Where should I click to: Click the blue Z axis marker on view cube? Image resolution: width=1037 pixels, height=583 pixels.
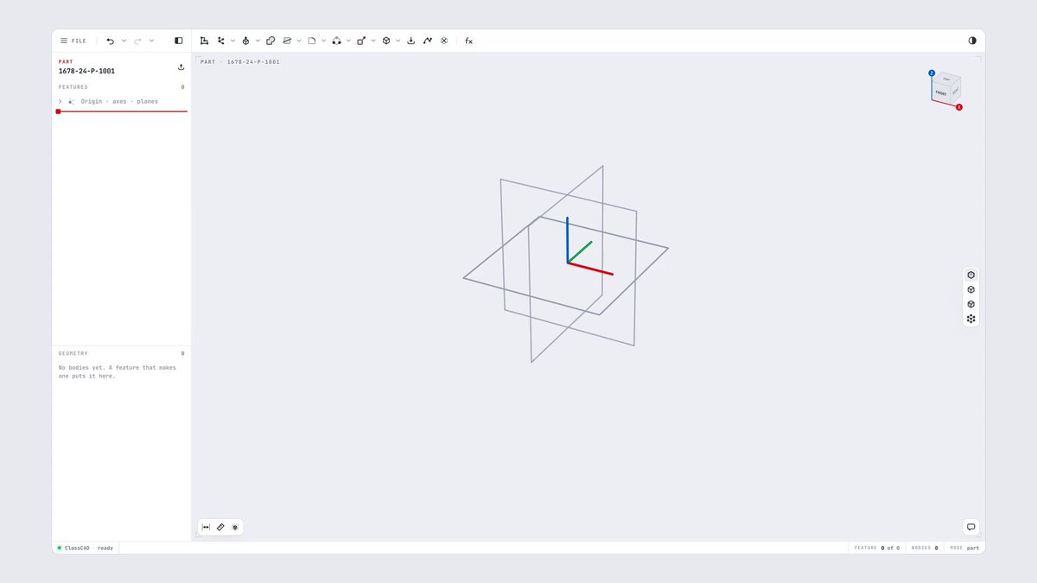coord(932,73)
